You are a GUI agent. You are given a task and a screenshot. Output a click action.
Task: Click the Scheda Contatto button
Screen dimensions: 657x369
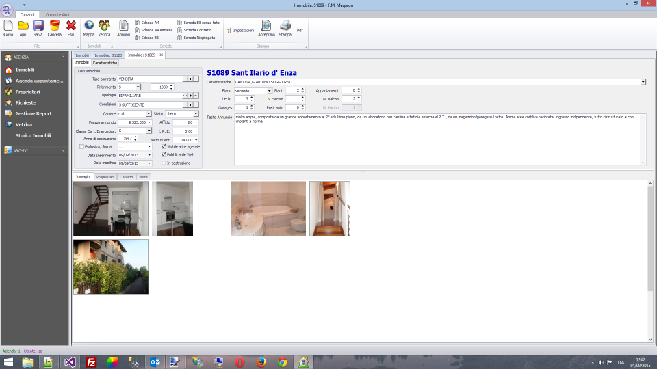(196, 30)
